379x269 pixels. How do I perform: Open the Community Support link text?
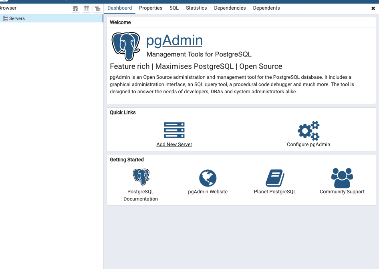coord(342,191)
